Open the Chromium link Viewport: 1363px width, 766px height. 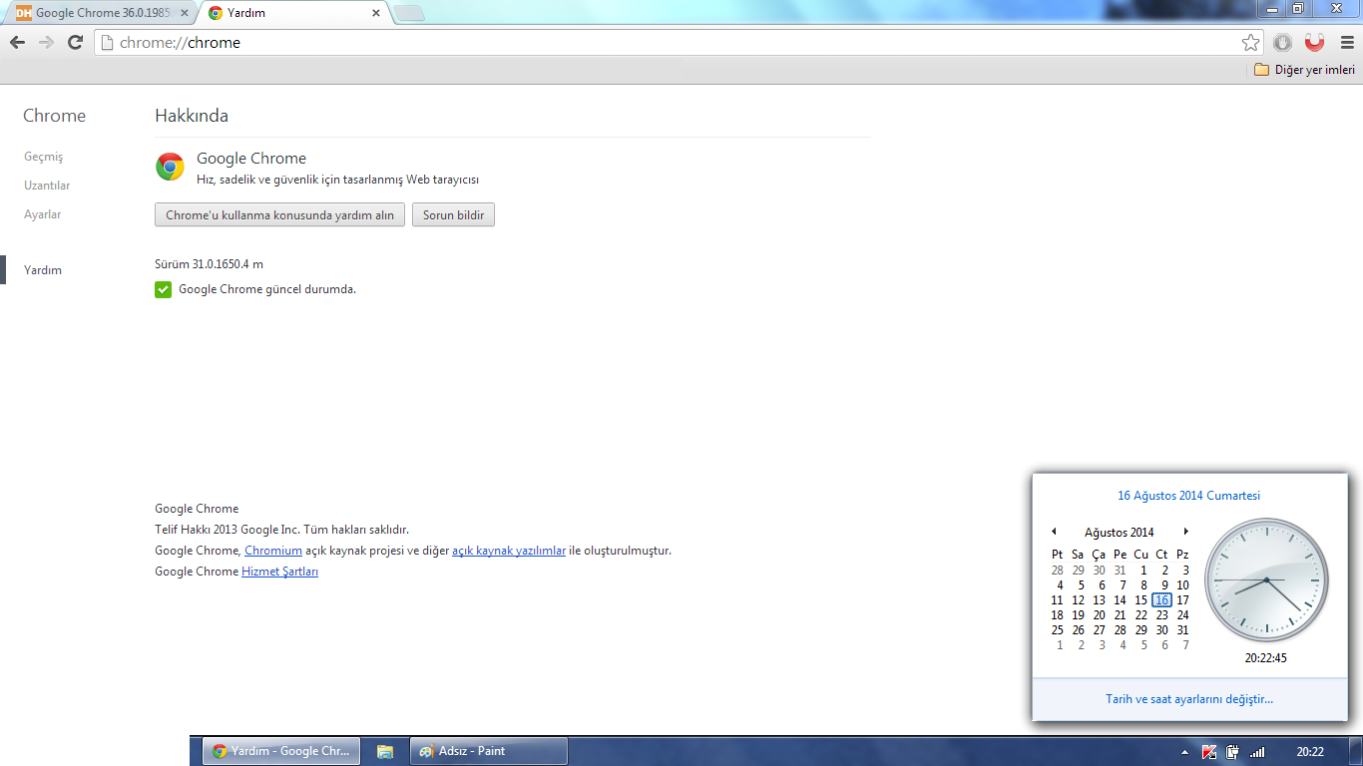[273, 551]
